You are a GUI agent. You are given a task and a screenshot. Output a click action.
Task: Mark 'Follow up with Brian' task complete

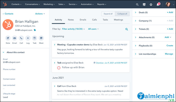point(59,68)
